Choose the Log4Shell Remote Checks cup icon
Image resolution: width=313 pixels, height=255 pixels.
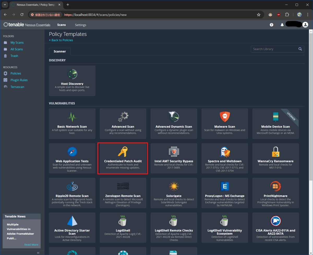coord(174,221)
